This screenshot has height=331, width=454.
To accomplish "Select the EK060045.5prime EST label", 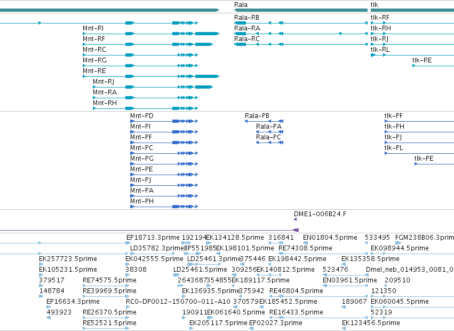I will 400,302.
